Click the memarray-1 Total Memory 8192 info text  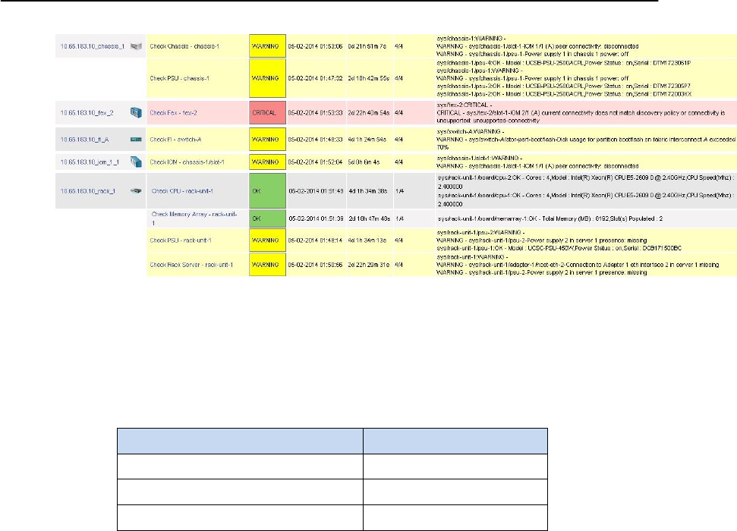550,219
